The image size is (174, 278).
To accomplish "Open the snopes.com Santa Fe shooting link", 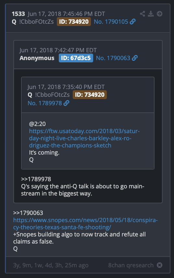I will (x=85, y=223).
